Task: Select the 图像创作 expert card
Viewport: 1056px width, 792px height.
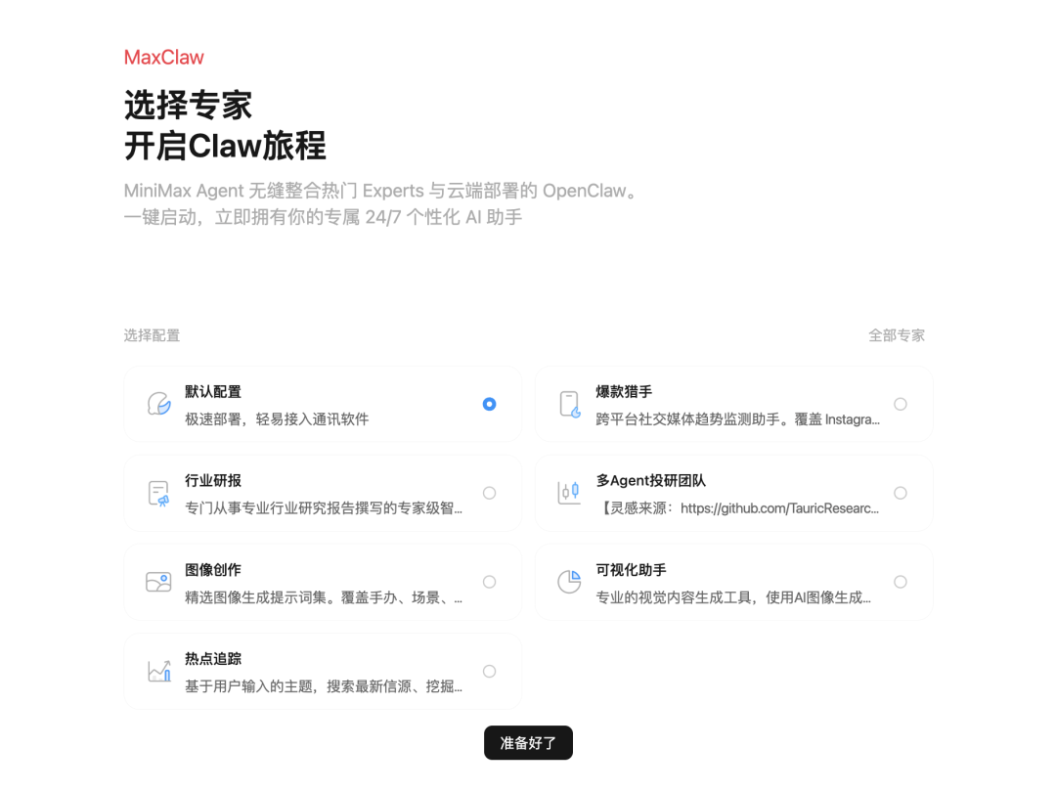Action: pyautogui.click(x=323, y=581)
